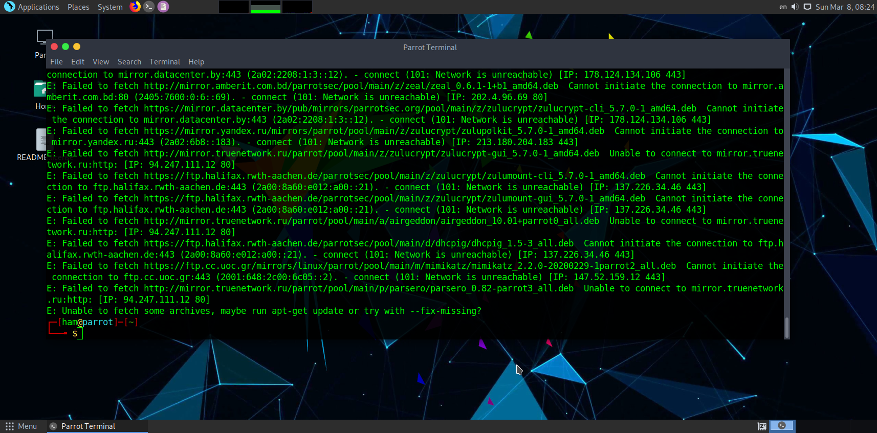Click '[IP: 147.52.159.12 443]' in the output

click(x=607, y=277)
